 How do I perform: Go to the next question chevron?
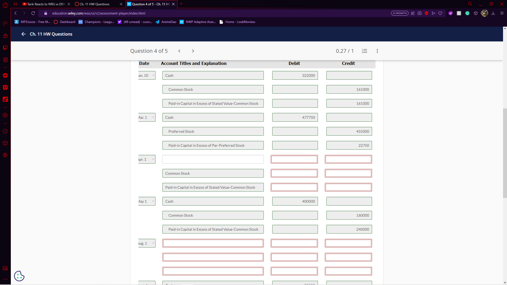coord(193,51)
